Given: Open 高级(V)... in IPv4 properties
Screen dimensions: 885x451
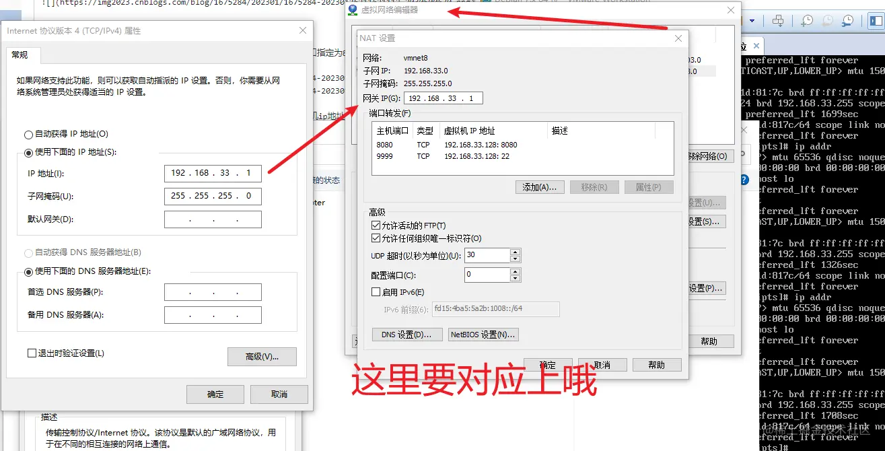Looking at the screenshot, I should click(262, 357).
